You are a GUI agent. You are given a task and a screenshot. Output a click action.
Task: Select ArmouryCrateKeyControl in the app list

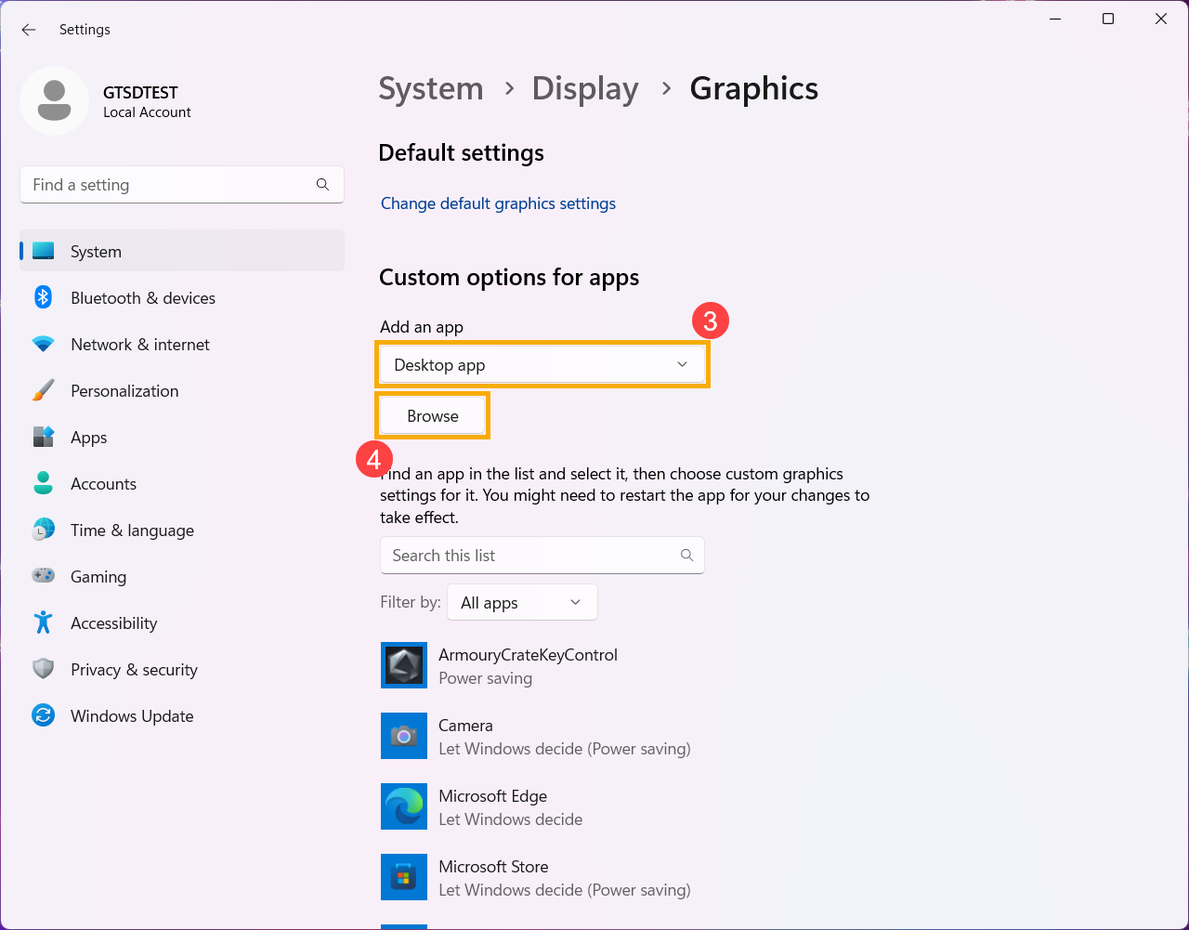click(528, 665)
